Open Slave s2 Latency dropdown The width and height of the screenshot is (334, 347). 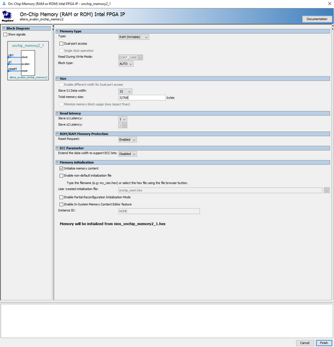pyautogui.click(x=123, y=125)
